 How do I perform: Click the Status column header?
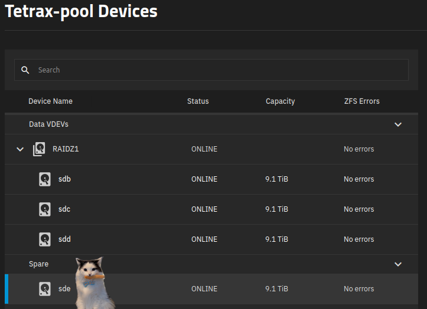198,101
